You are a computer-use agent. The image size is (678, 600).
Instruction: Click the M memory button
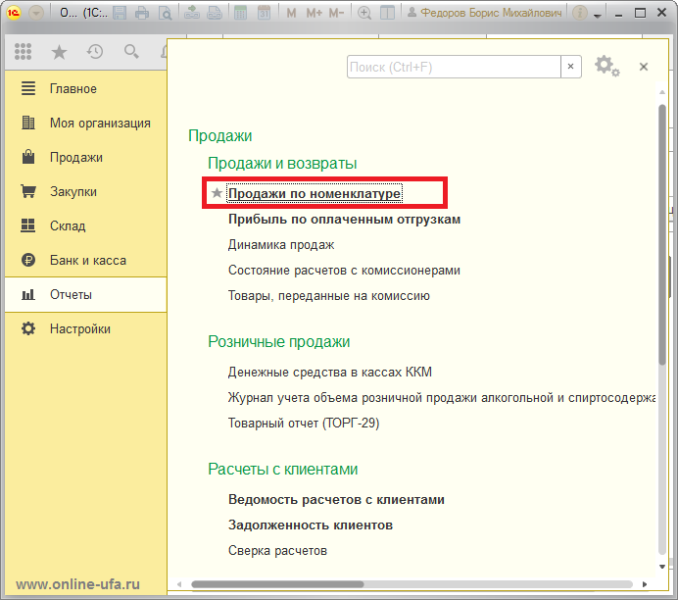[291, 13]
